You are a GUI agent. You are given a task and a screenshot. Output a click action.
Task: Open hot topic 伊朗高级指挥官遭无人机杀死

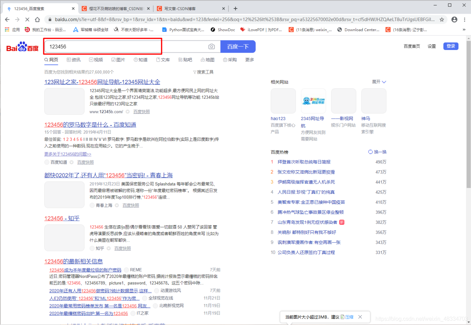[306, 182]
